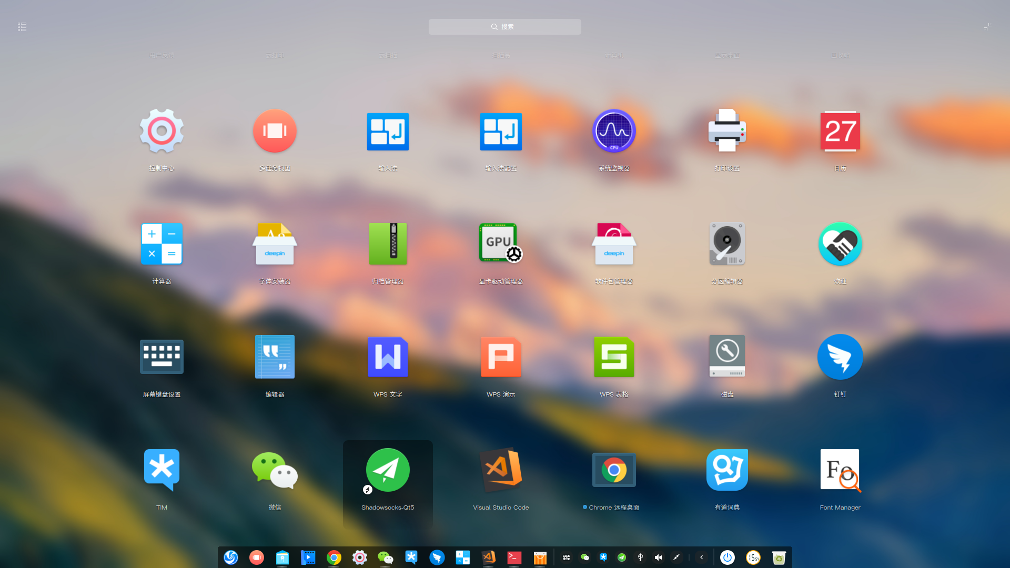Viewport: 1010px width, 568px height.
Task: Launch Chrome 远程桌面 remote desktop
Action: pyautogui.click(x=614, y=470)
